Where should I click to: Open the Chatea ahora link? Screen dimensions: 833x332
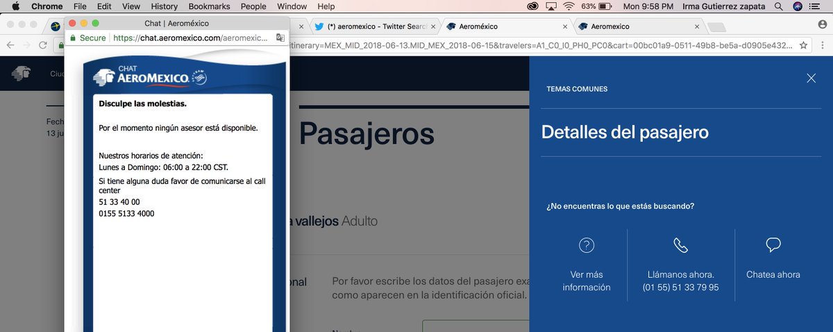[x=773, y=274]
